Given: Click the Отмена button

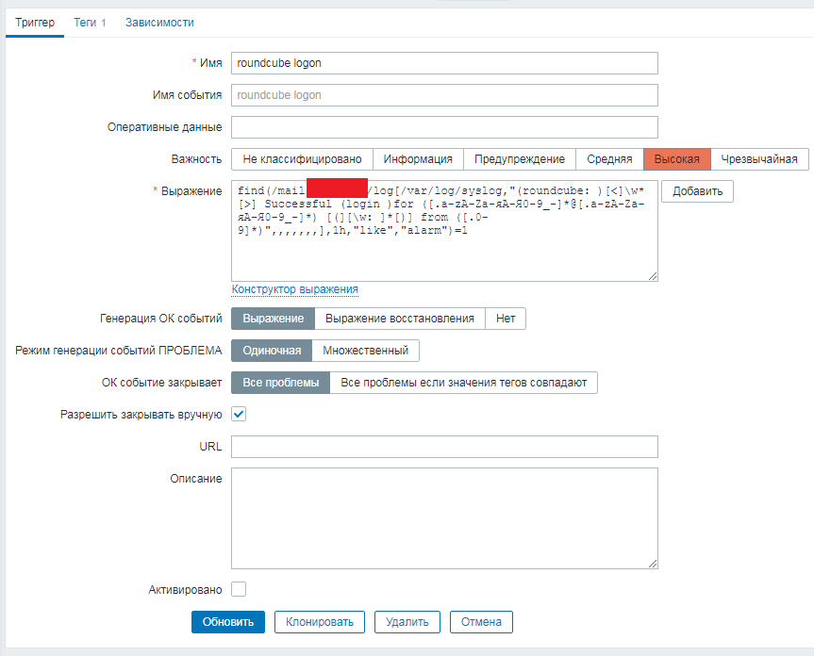Looking at the screenshot, I should click(481, 622).
